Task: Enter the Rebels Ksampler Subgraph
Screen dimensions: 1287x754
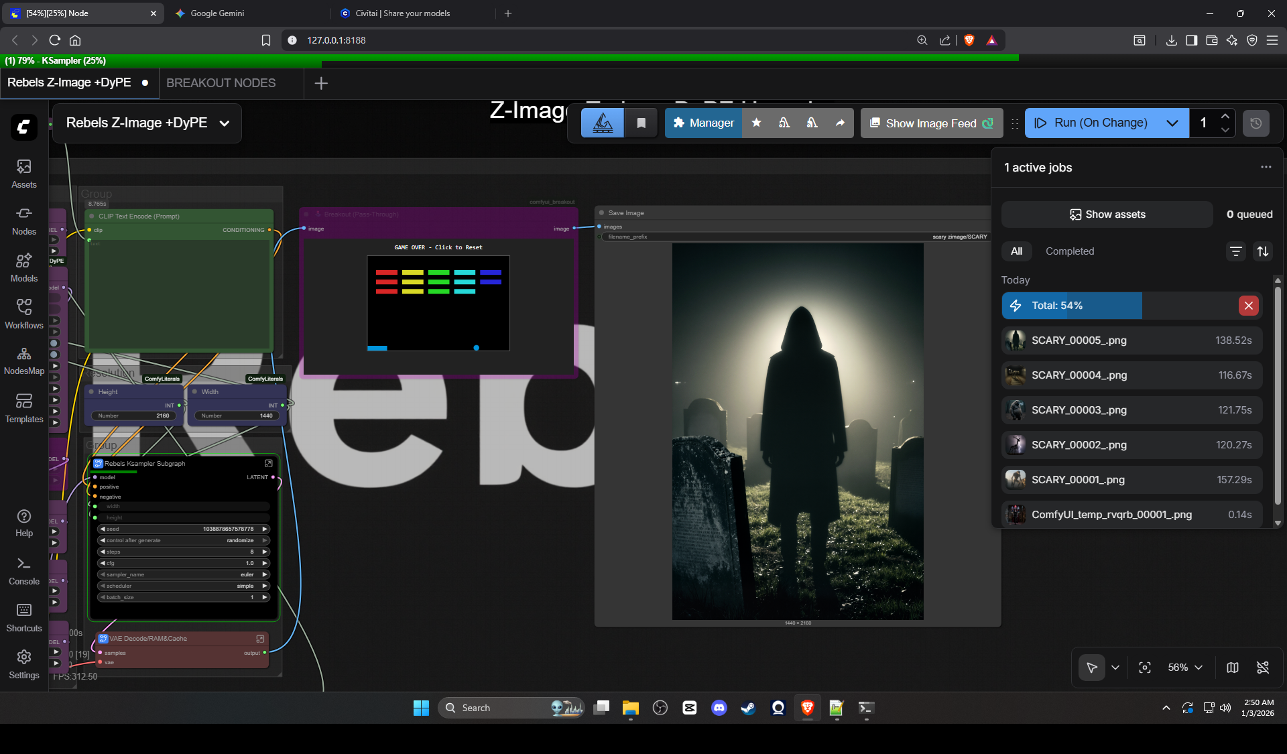Action: [x=269, y=463]
